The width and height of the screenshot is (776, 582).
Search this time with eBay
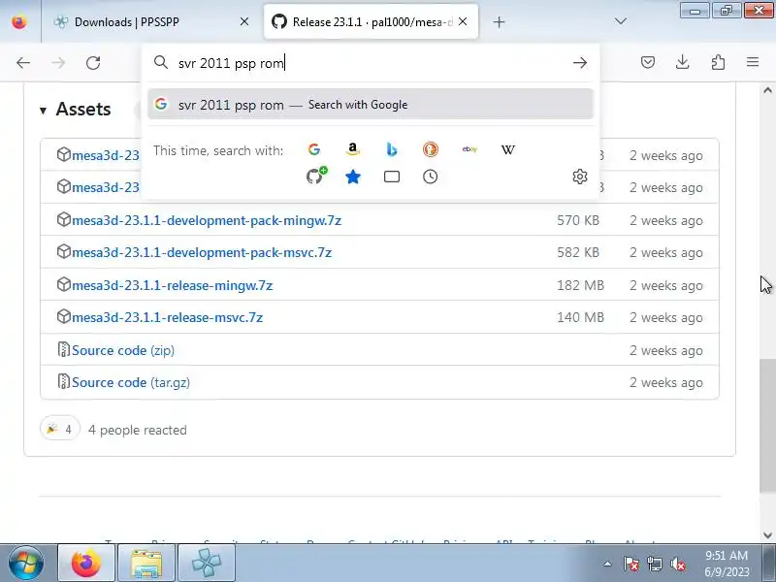tap(469, 149)
